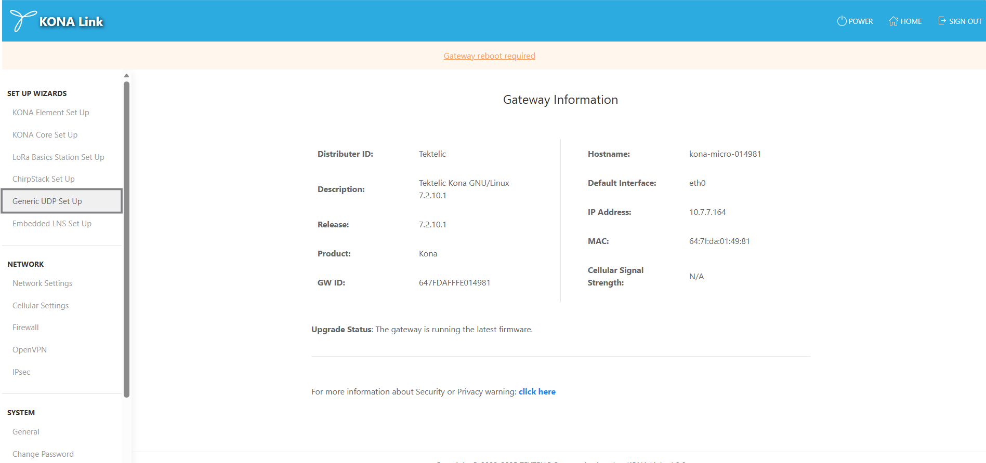This screenshot has height=463, width=986.
Task: Click the Product value Kona
Action: pyautogui.click(x=428, y=254)
